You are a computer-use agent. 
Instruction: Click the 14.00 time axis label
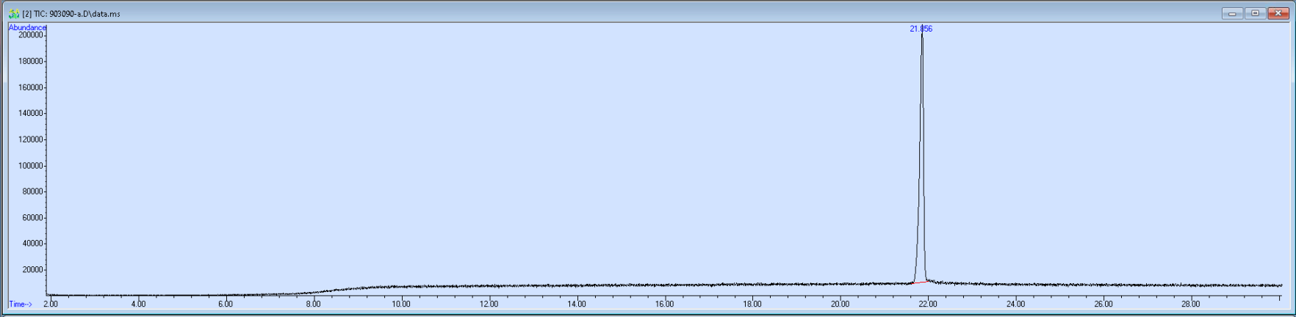click(x=577, y=304)
